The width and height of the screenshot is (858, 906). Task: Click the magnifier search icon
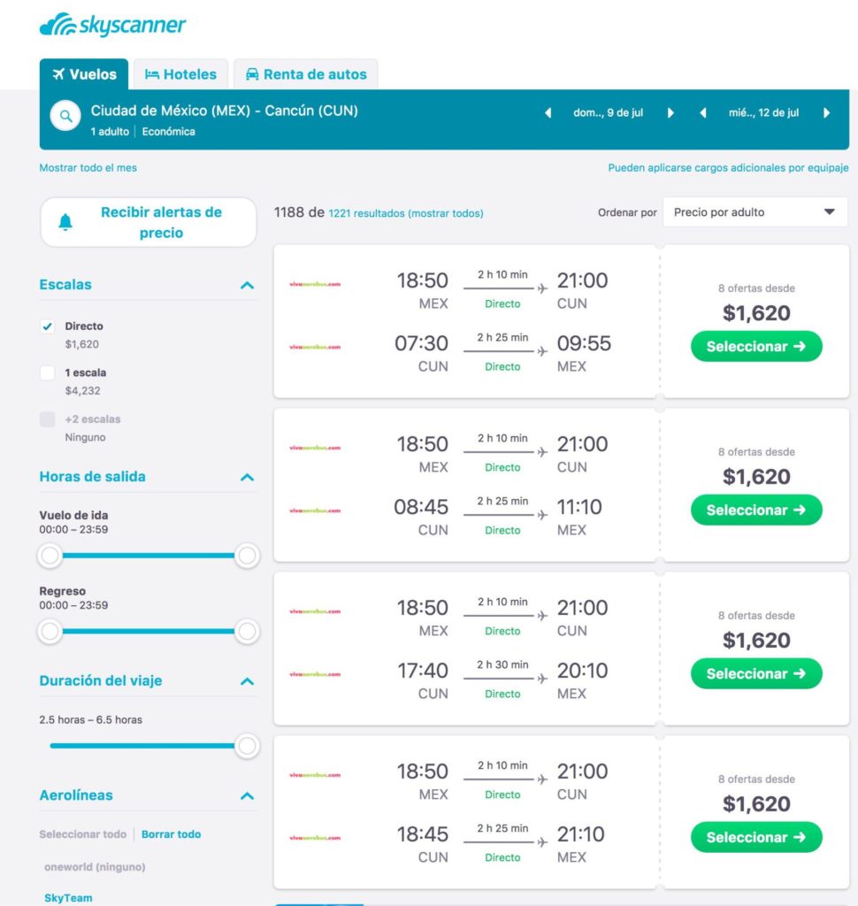point(65,116)
